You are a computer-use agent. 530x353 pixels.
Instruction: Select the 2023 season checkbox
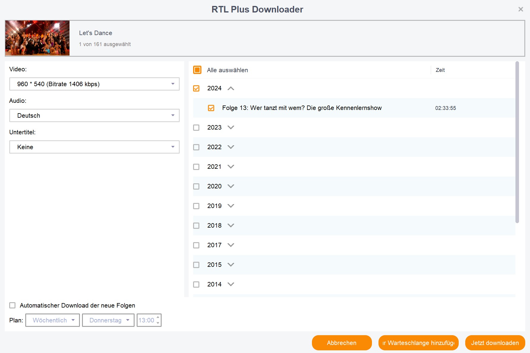tap(196, 127)
